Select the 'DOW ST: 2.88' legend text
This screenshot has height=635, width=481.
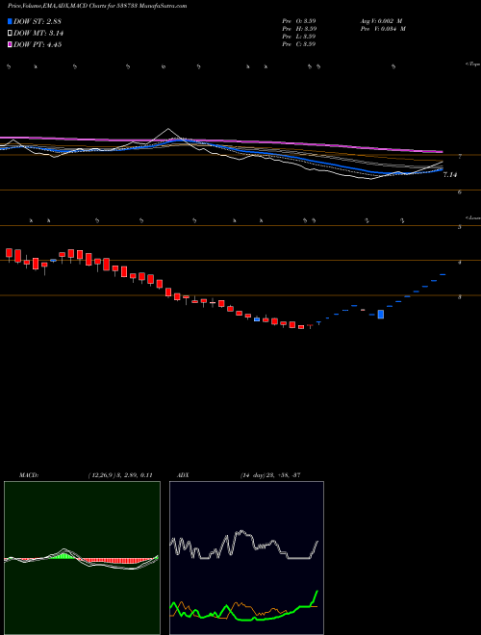[x=38, y=21]
